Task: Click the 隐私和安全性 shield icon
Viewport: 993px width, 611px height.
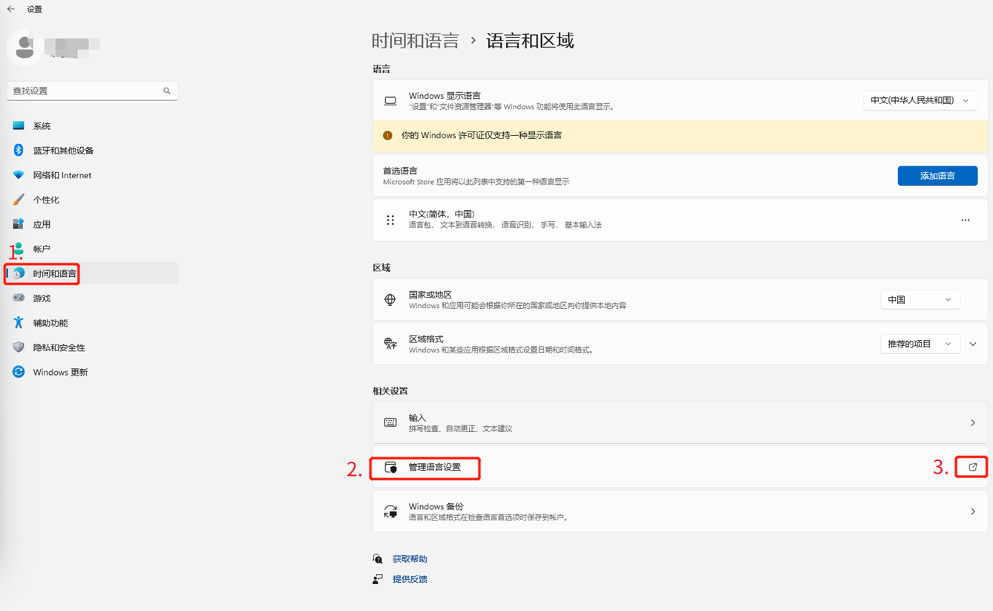Action: click(x=19, y=347)
